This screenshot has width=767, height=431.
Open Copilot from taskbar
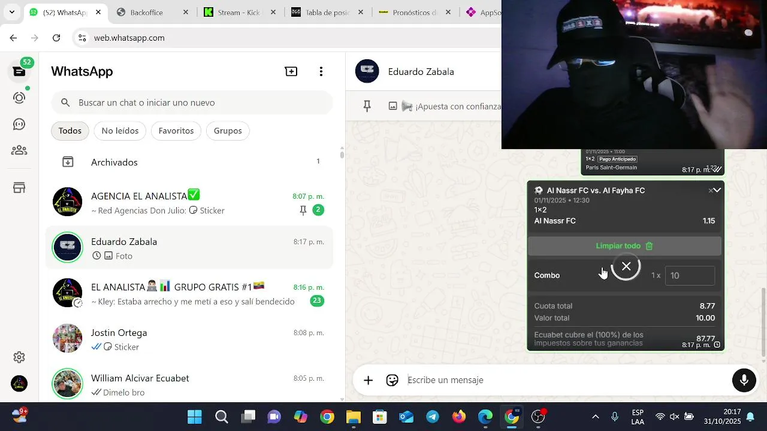tap(301, 417)
